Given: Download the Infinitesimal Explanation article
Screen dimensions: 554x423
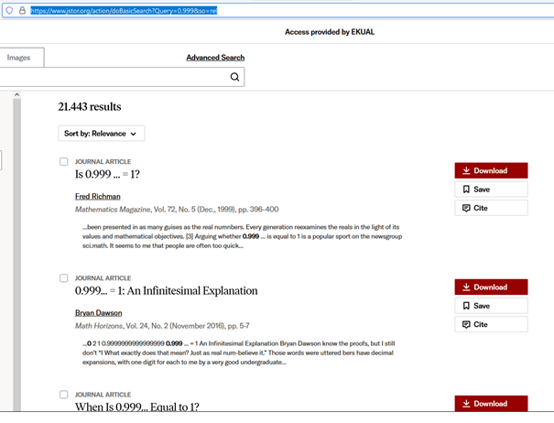Looking at the screenshot, I should [491, 287].
